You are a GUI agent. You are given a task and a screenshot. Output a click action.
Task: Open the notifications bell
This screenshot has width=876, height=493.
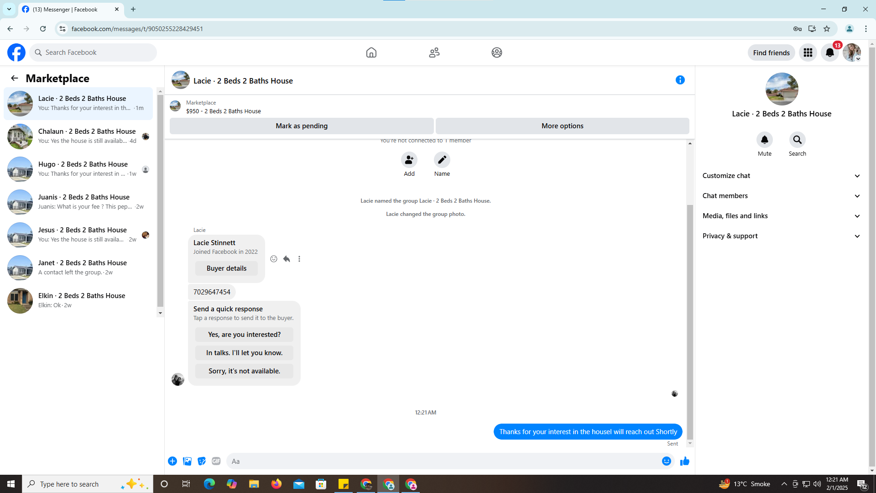point(830,52)
